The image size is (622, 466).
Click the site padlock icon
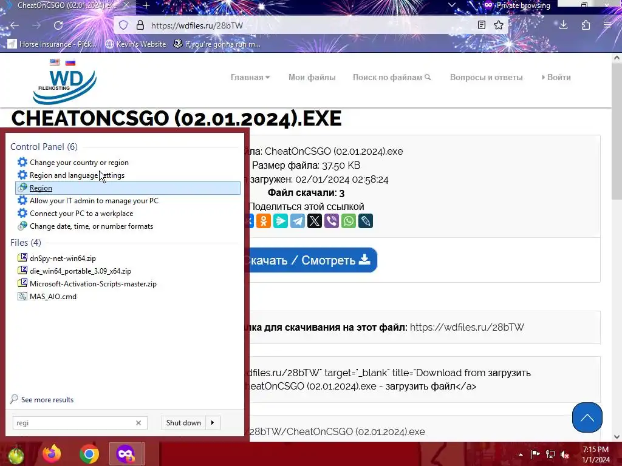140,25
